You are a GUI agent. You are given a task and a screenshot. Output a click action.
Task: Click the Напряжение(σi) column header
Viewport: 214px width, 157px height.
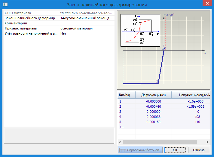pos(191,95)
